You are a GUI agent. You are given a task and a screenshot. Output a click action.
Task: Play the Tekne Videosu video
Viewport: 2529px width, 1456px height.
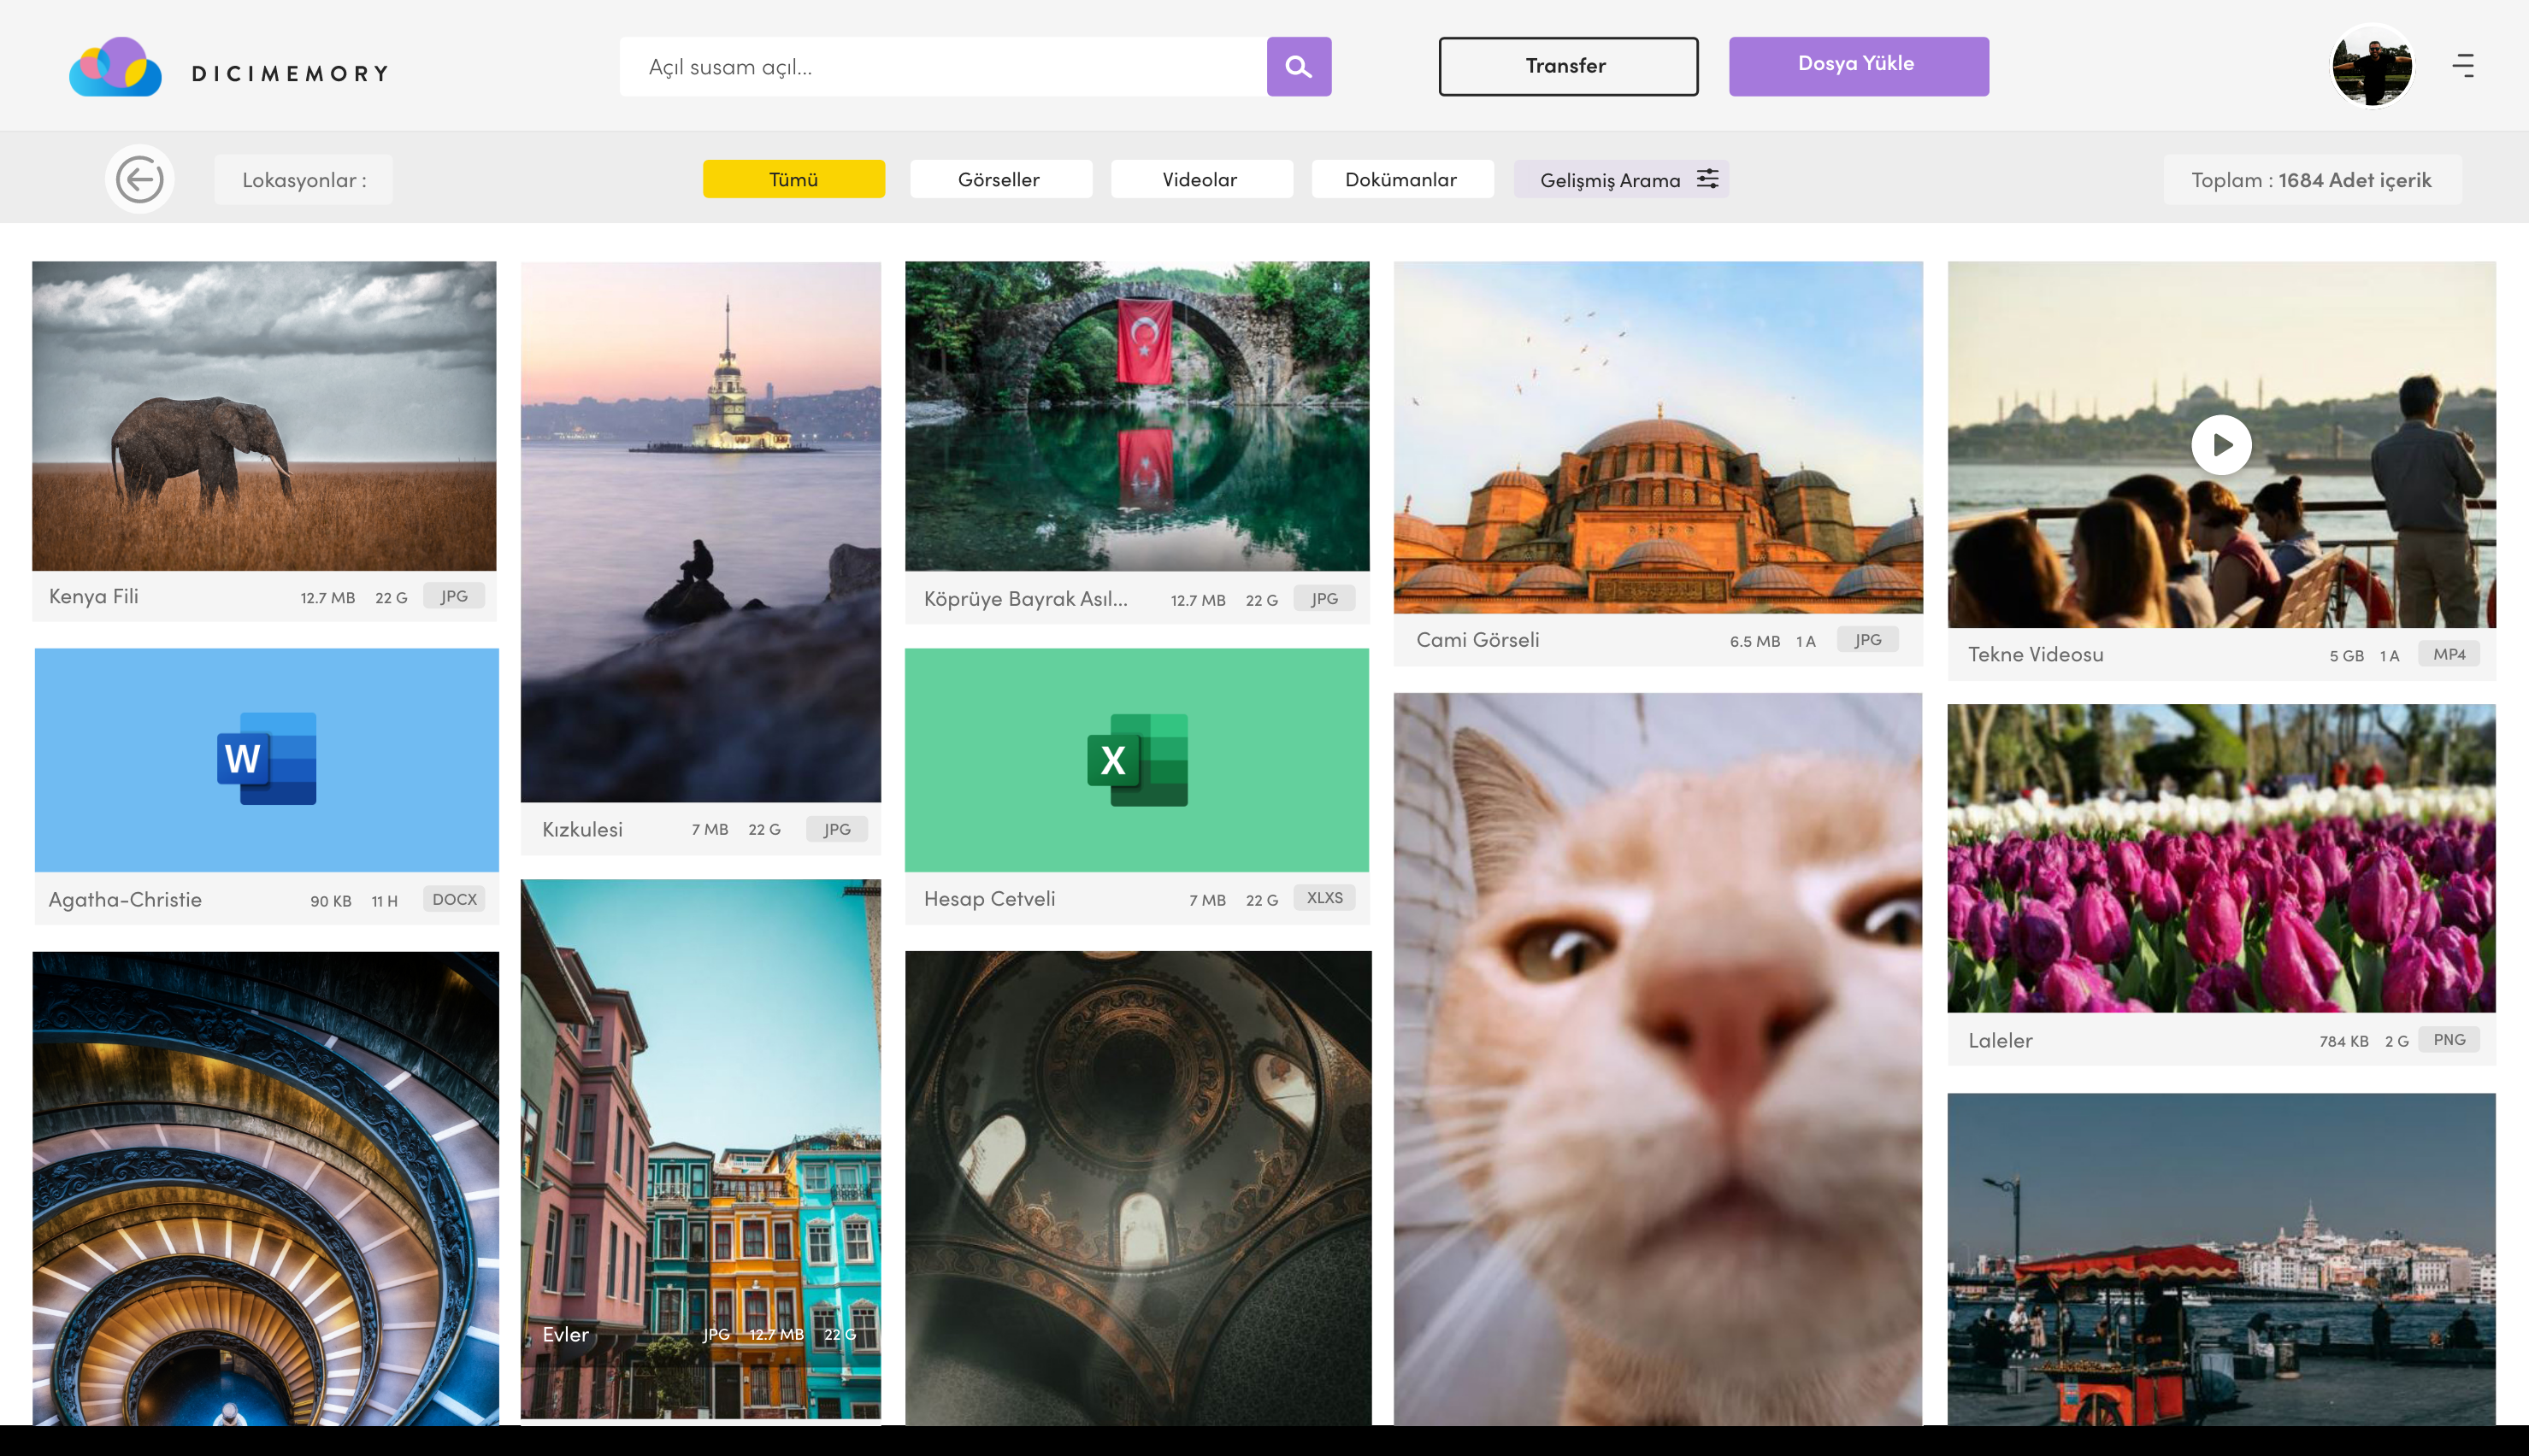2221,445
